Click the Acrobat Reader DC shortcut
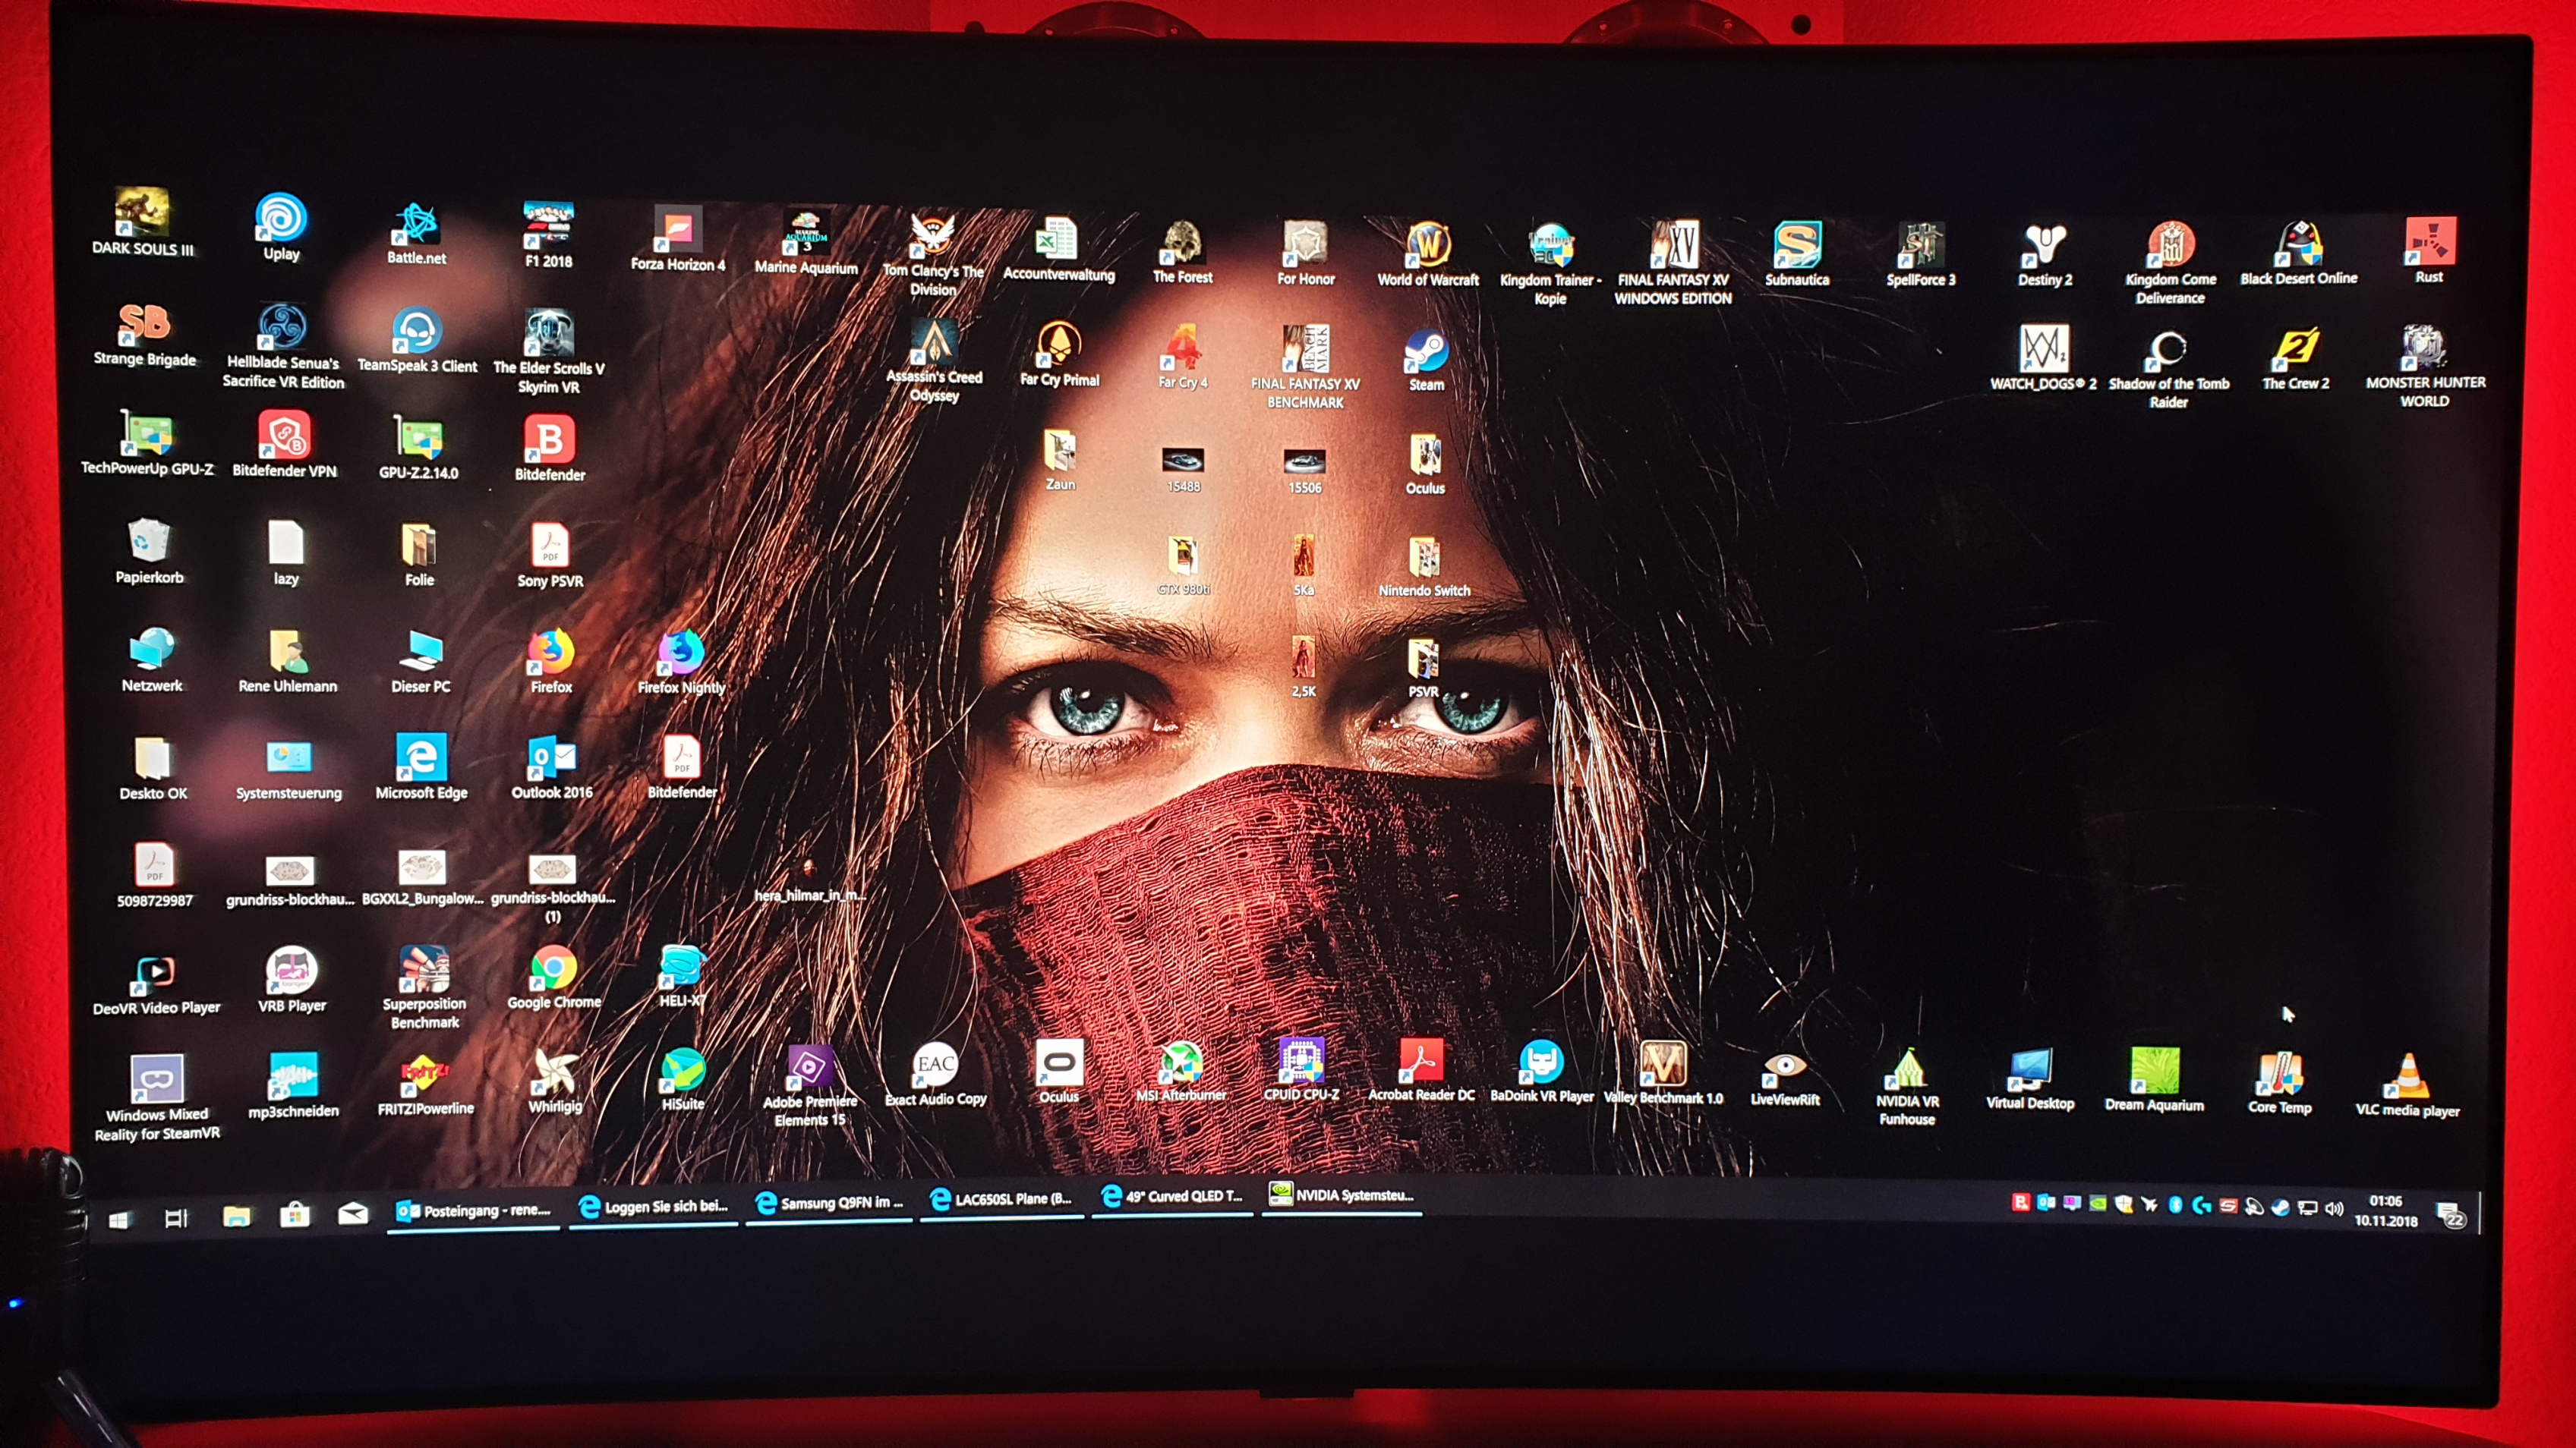This screenshot has height=1448, width=2576. coord(1421,1070)
